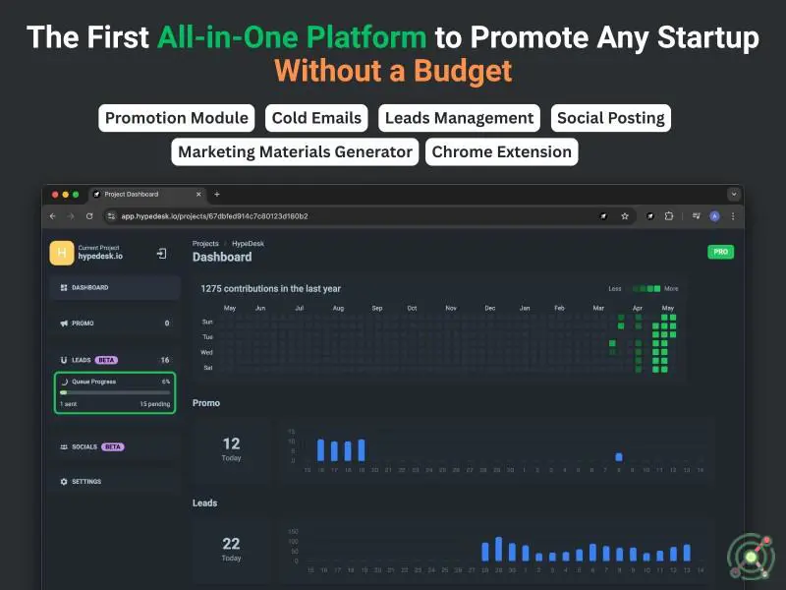786x590 pixels.
Task: Expand the tab search dropdown arrow
Action: (x=733, y=195)
